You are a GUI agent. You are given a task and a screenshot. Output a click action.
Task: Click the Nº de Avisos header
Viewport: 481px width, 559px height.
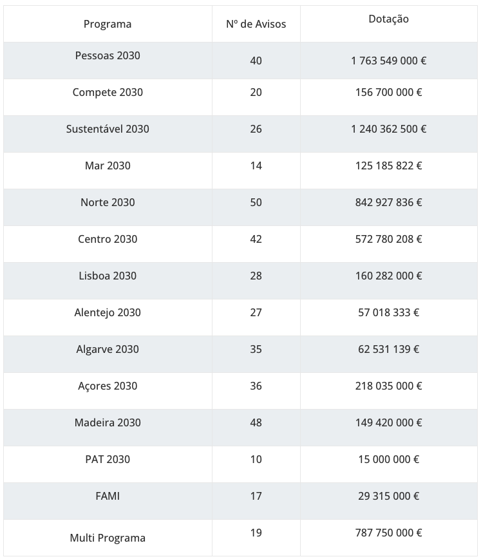256,24
